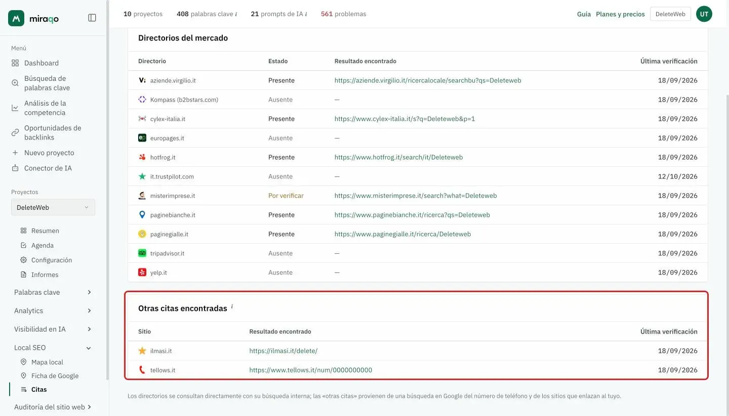Open the paginegialle.it result link
Screen dimensions: 729x416
coord(402,234)
